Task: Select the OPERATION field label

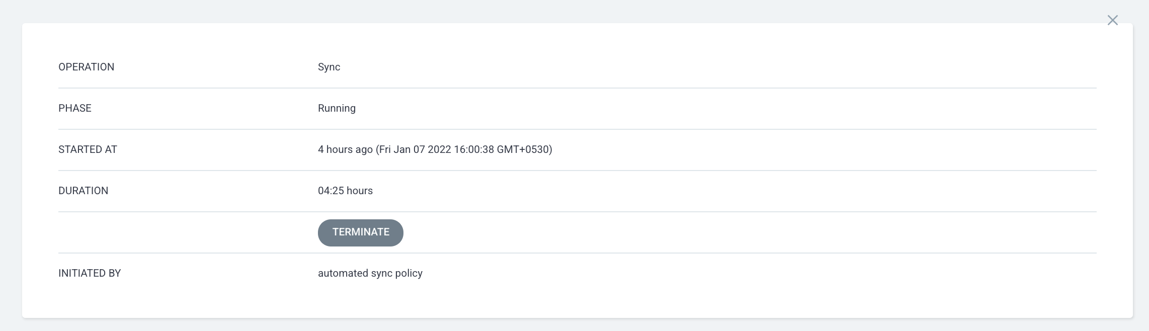Action: pyautogui.click(x=86, y=67)
